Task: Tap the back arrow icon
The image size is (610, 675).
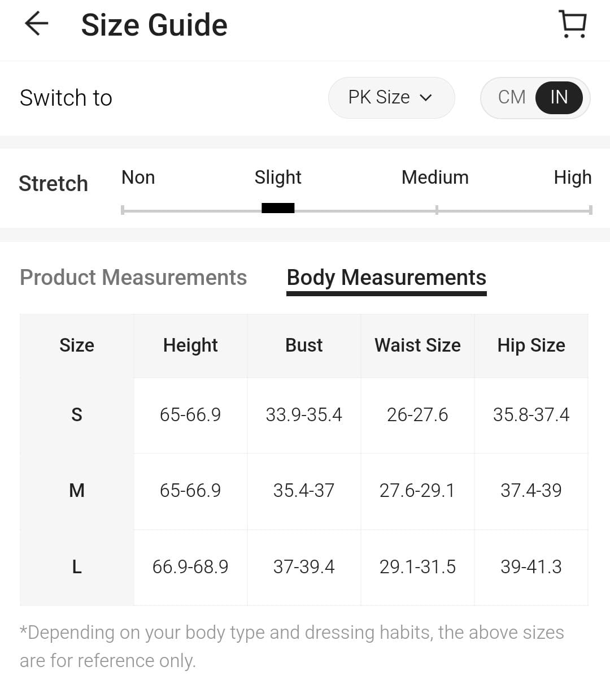Action: [x=37, y=24]
